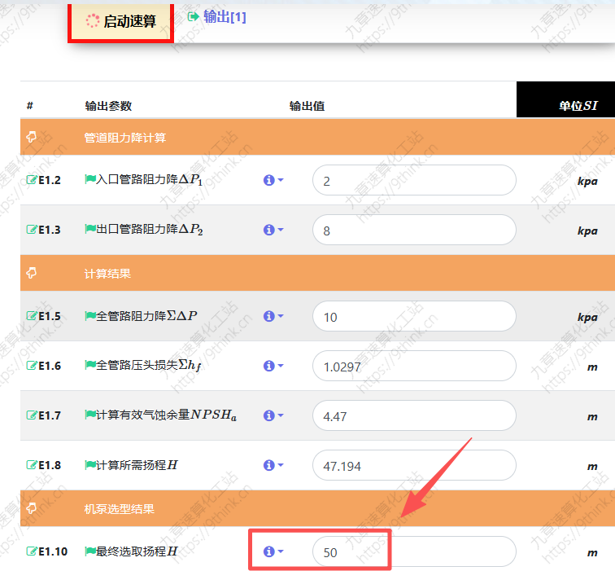The height and width of the screenshot is (571, 615).
Task: Click the kpa unit on E1.5 row
Action: click(587, 318)
